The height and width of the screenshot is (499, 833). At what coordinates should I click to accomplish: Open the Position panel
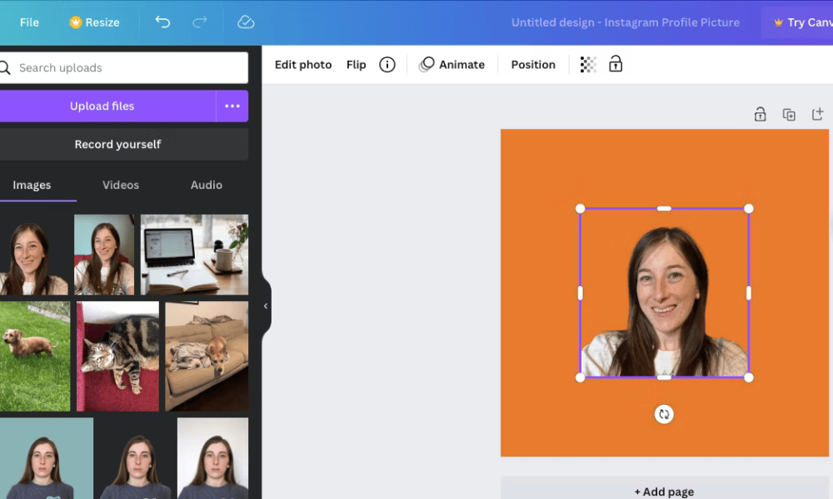click(533, 65)
